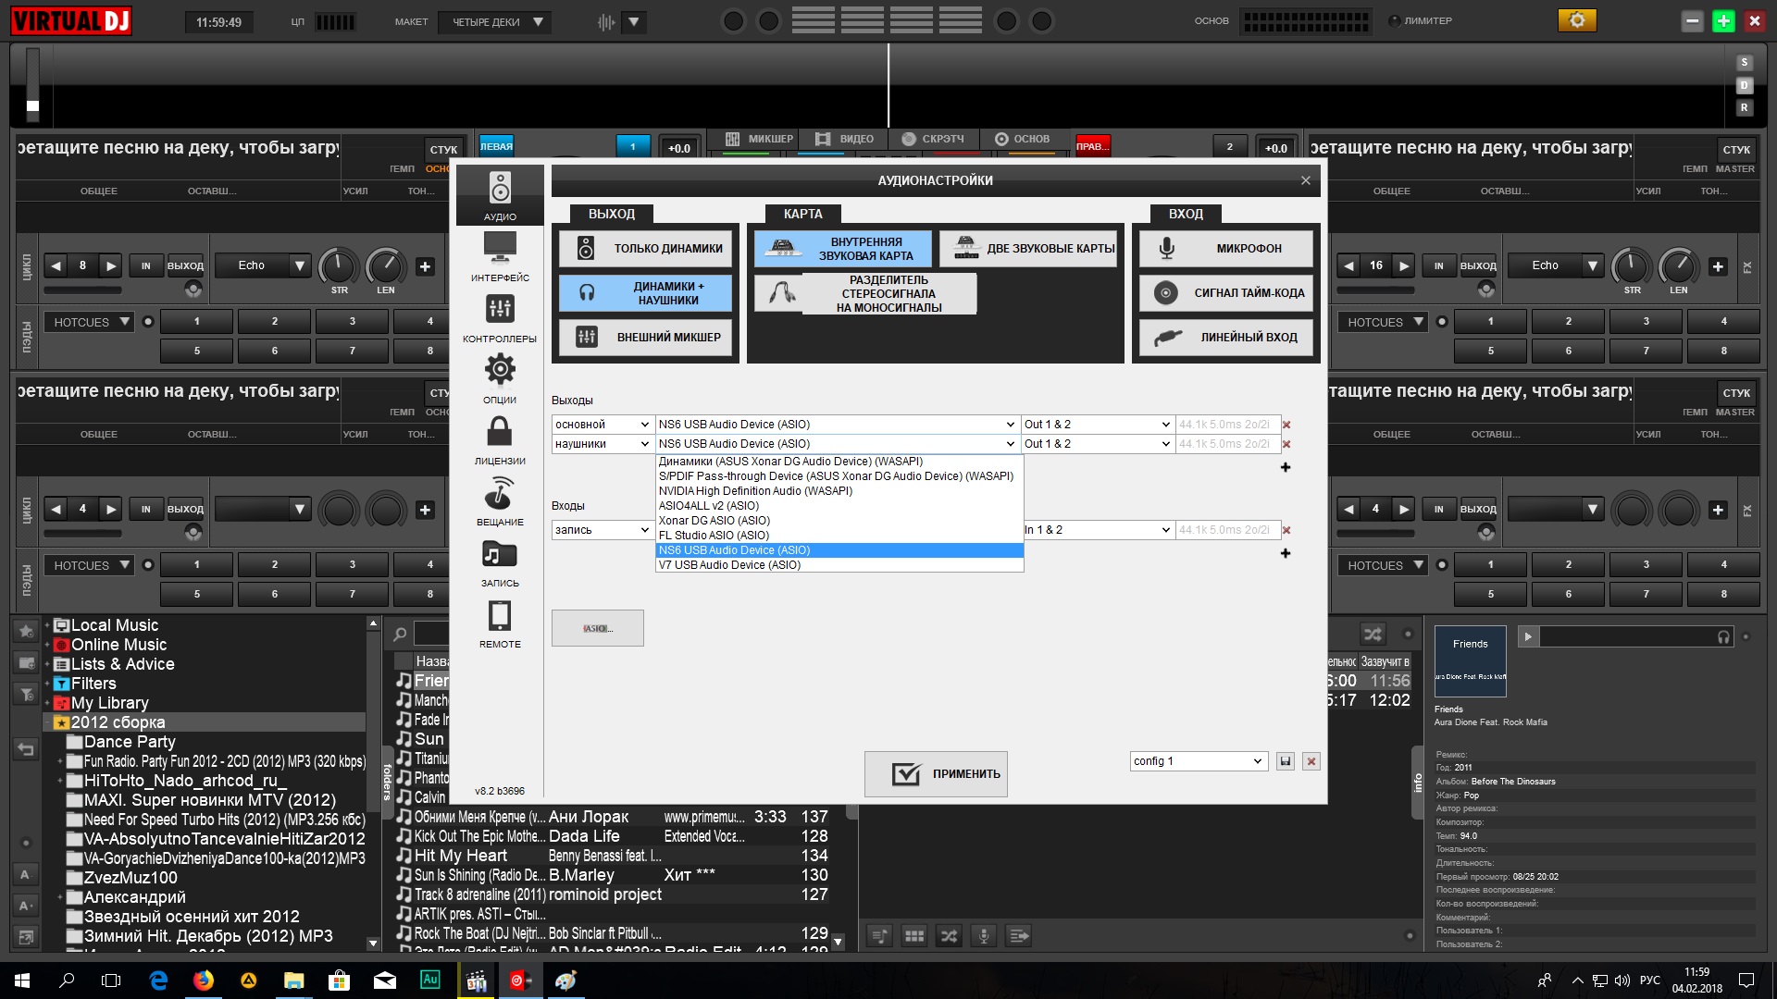Viewport: 1777px width, 999px height.
Task: Open the Controllers settings section
Action: (x=500, y=317)
